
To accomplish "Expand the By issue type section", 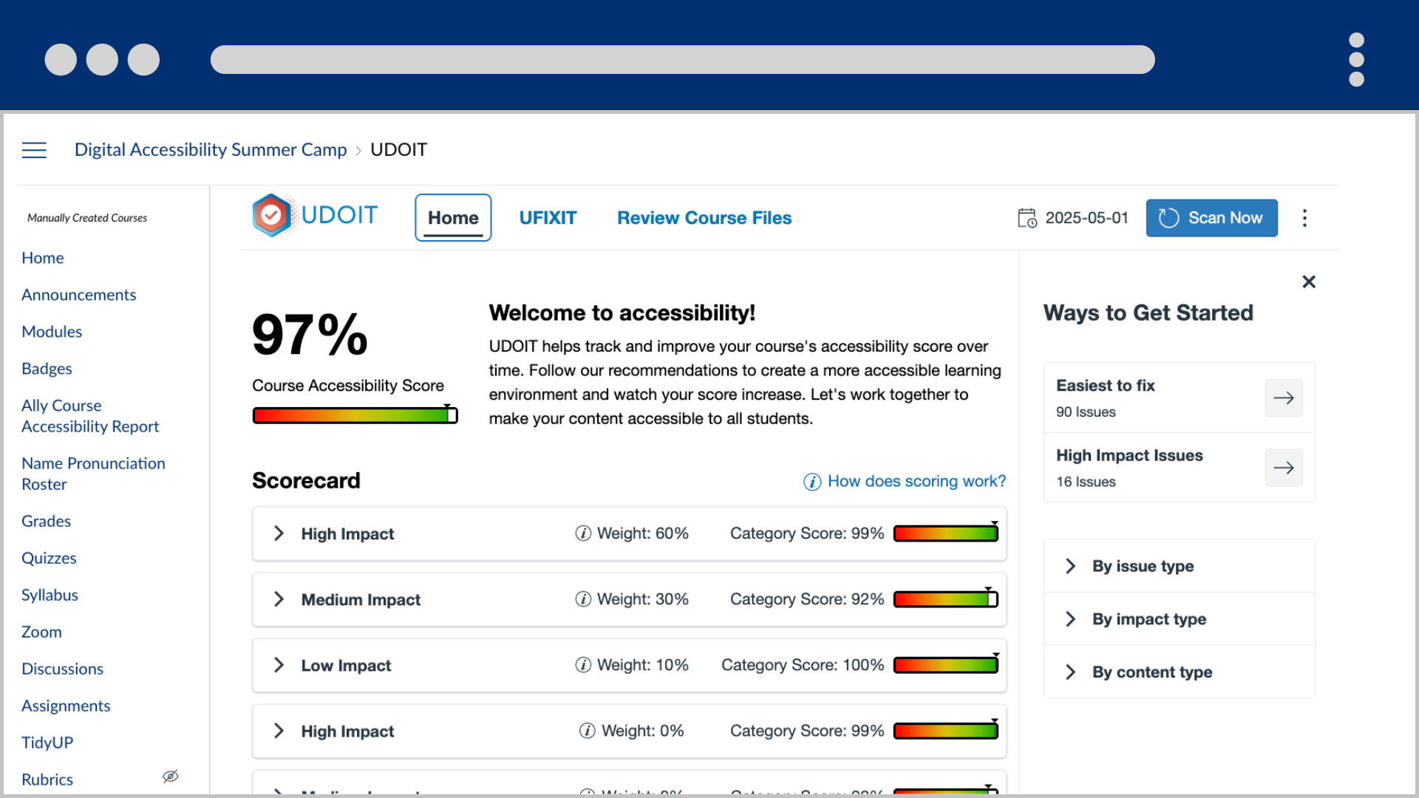I will click(1179, 566).
